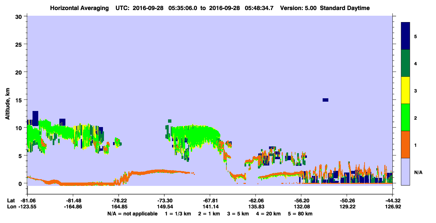
Task: Click legend text '4 = 20 km'
Action: 269,214
